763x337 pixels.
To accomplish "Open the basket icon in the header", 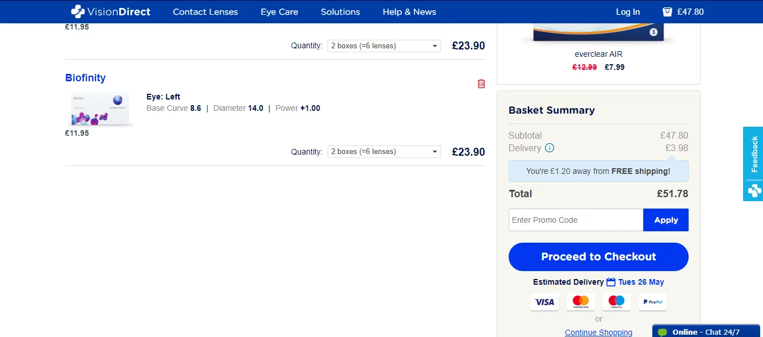I will coord(667,11).
